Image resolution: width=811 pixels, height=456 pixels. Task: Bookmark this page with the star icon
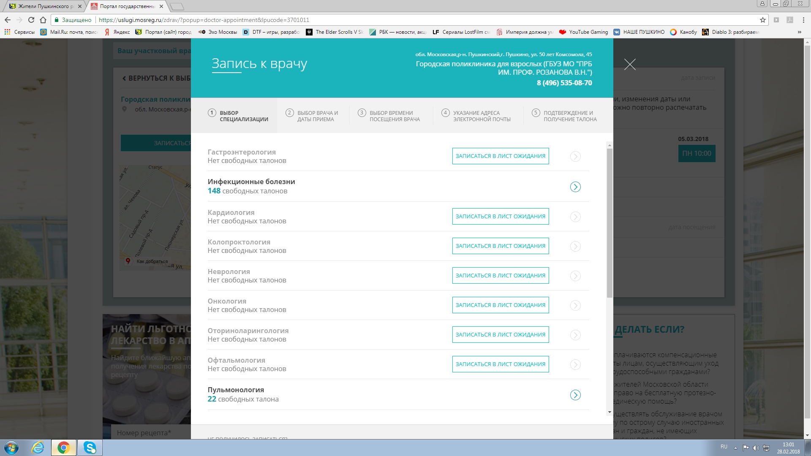tap(762, 20)
